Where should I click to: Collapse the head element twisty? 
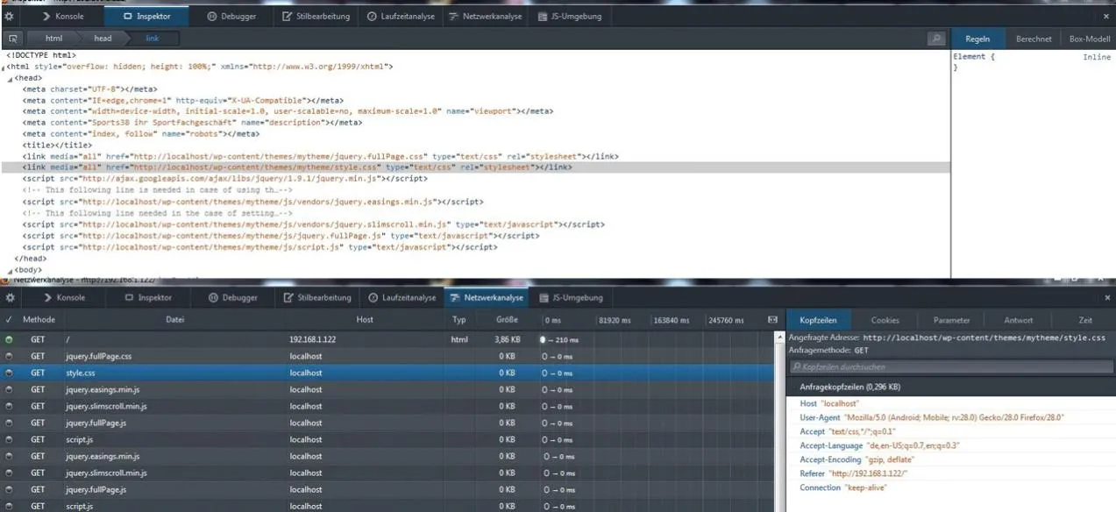11,79
